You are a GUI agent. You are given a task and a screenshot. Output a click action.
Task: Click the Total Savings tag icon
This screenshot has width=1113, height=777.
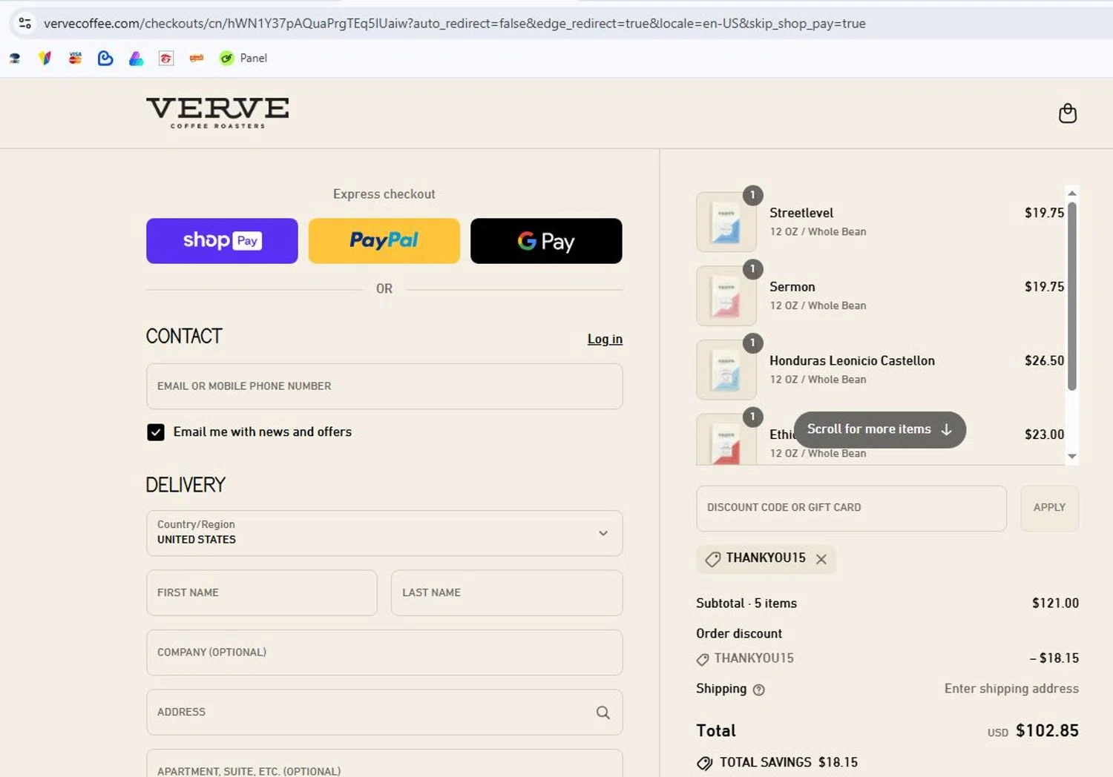click(704, 763)
